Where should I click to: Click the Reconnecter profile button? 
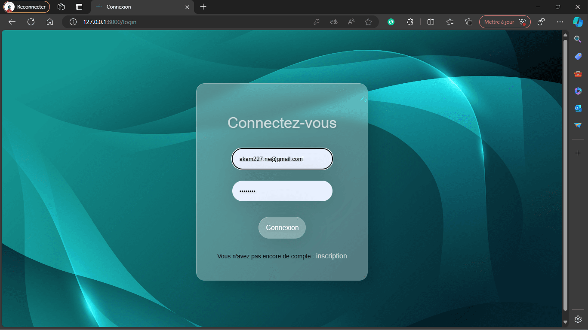coord(27,7)
